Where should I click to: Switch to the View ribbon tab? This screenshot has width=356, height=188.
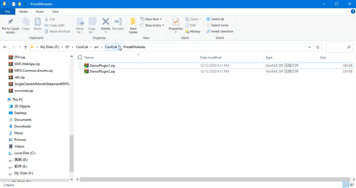point(55,12)
